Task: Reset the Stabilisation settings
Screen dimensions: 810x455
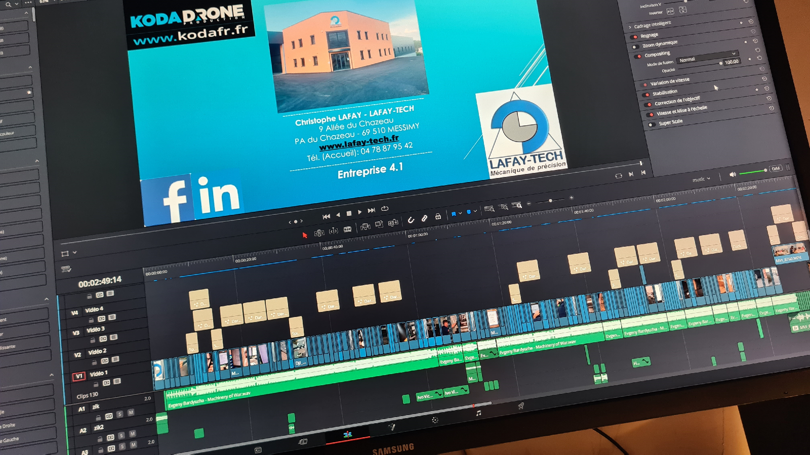Action: 766,88
